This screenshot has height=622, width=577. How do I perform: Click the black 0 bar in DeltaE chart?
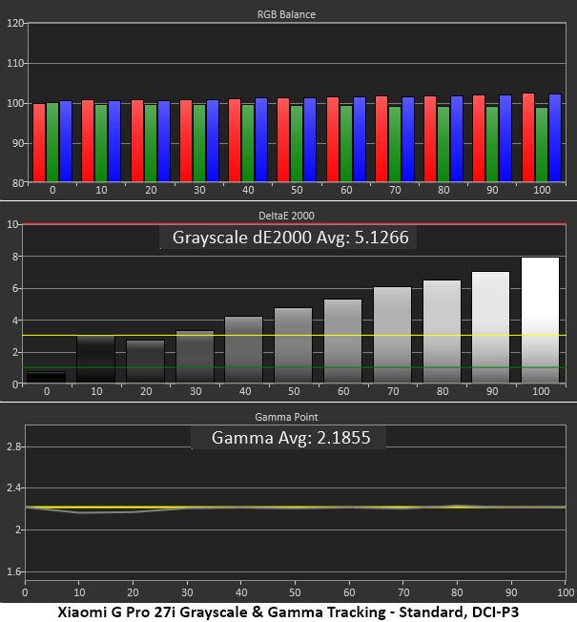[x=47, y=377]
